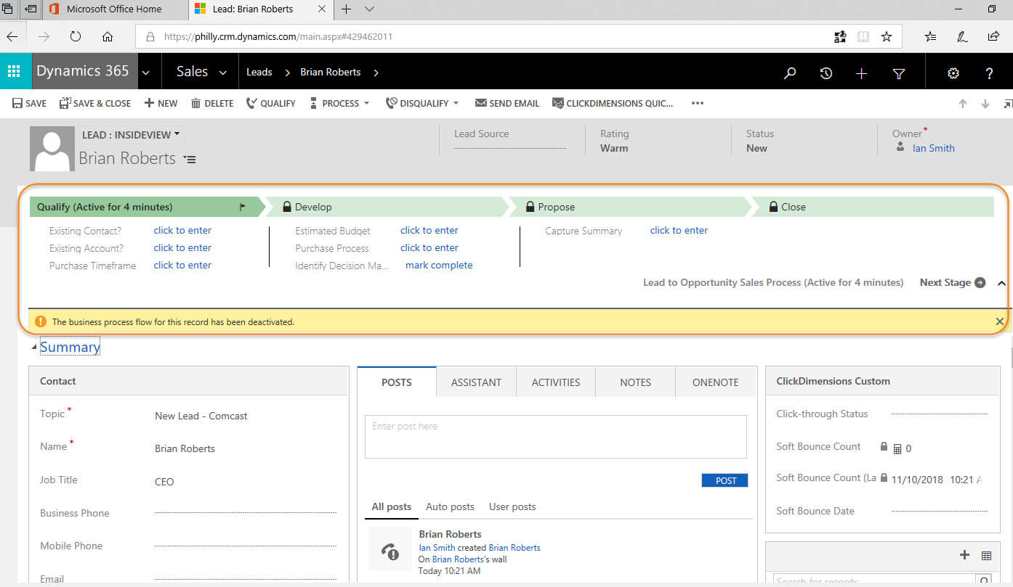Image resolution: width=1013 pixels, height=587 pixels.
Task: Click the lead contact silhouette image
Action: point(52,149)
